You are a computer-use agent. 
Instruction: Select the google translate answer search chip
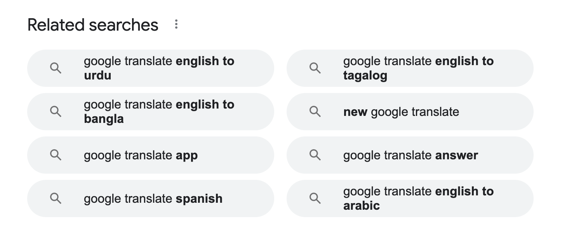(410, 155)
